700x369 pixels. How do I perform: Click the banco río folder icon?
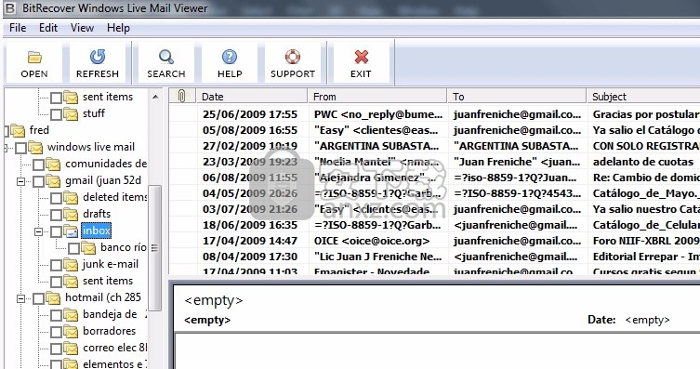[x=89, y=247]
